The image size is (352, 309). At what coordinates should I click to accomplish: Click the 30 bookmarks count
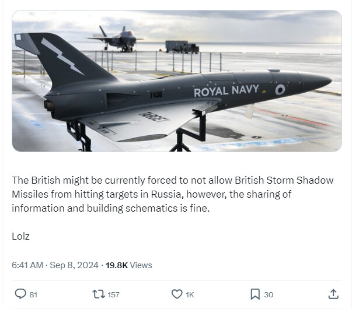click(269, 294)
